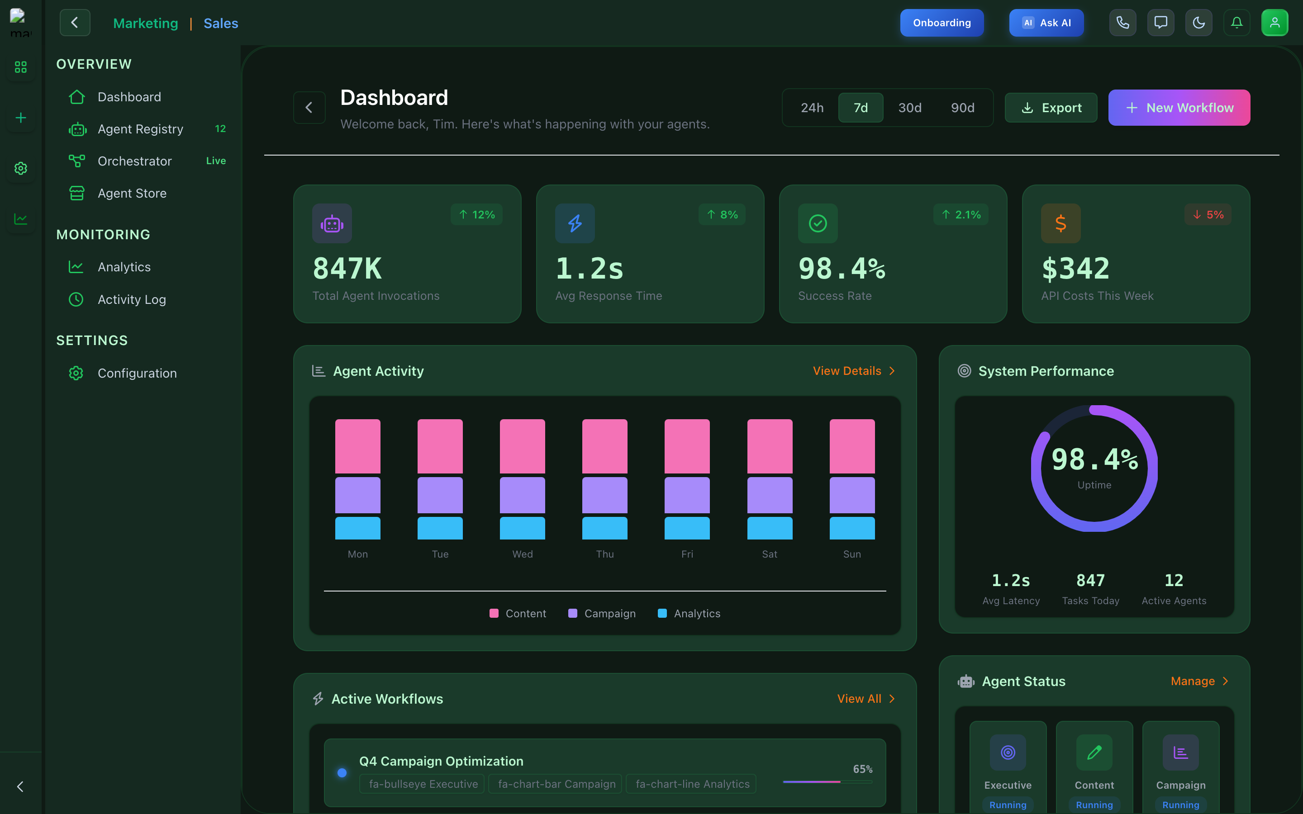This screenshot has height=814, width=1303.
Task: Collapse the left rail with bottom chevron
Action: coord(20,786)
